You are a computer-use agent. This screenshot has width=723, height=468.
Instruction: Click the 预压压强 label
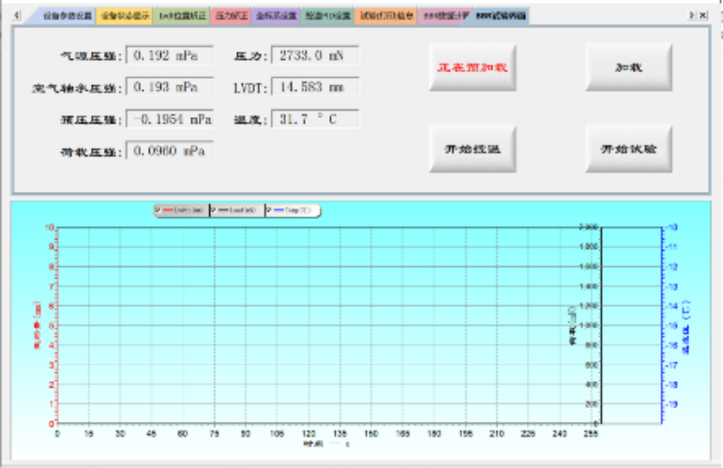tap(91, 120)
